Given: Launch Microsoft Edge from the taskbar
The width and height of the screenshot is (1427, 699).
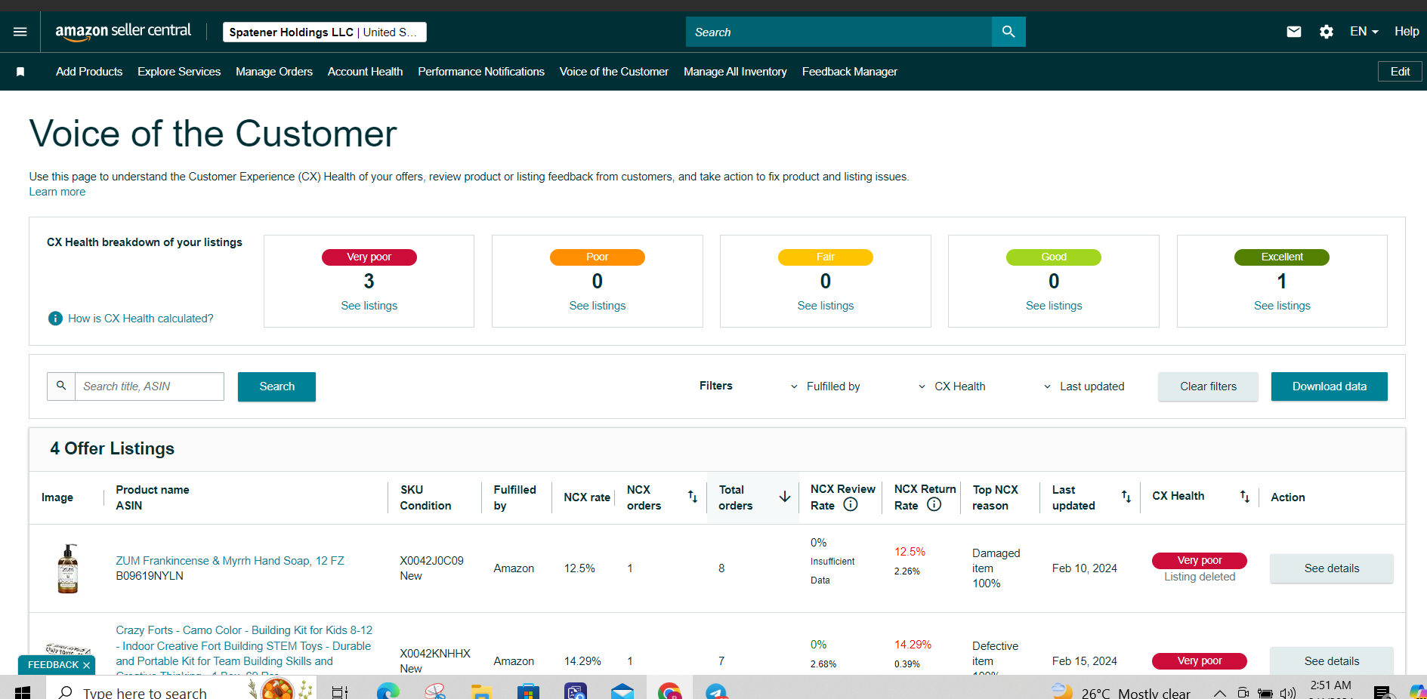Looking at the screenshot, I should coord(388,691).
